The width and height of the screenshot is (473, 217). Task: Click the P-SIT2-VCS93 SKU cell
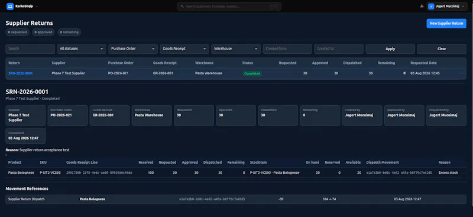click(50, 173)
